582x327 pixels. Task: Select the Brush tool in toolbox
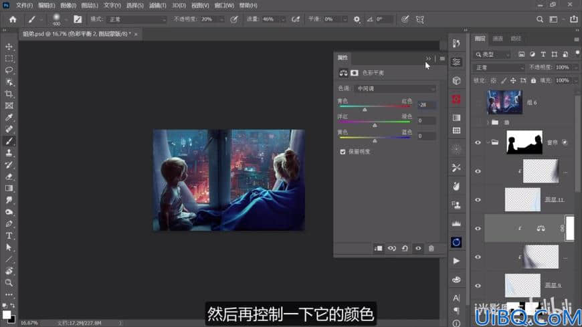coord(9,141)
